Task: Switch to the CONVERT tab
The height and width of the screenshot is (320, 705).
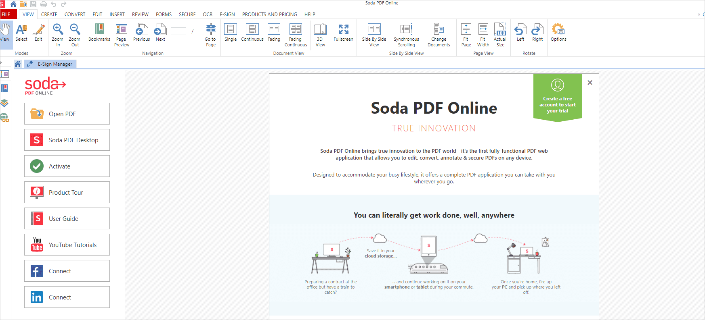Action: [75, 14]
